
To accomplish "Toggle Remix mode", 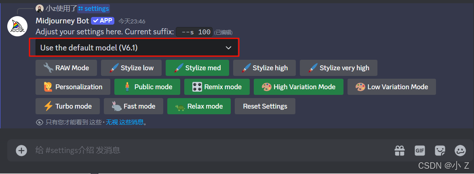I will coord(217,87).
